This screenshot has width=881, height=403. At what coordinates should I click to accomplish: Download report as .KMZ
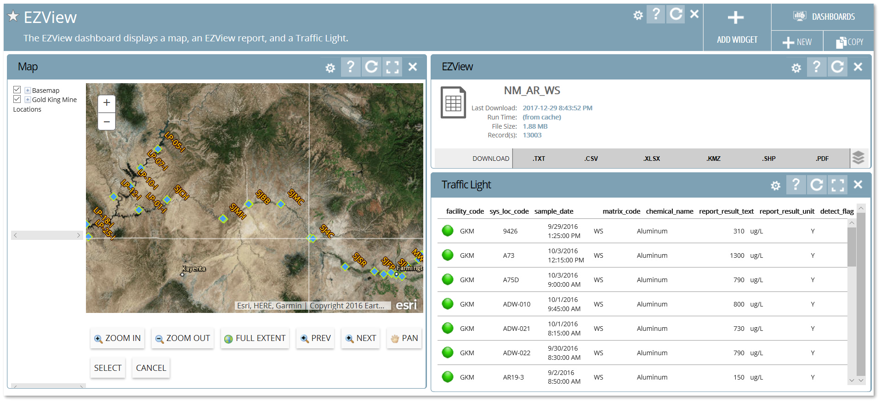click(714, 159)
